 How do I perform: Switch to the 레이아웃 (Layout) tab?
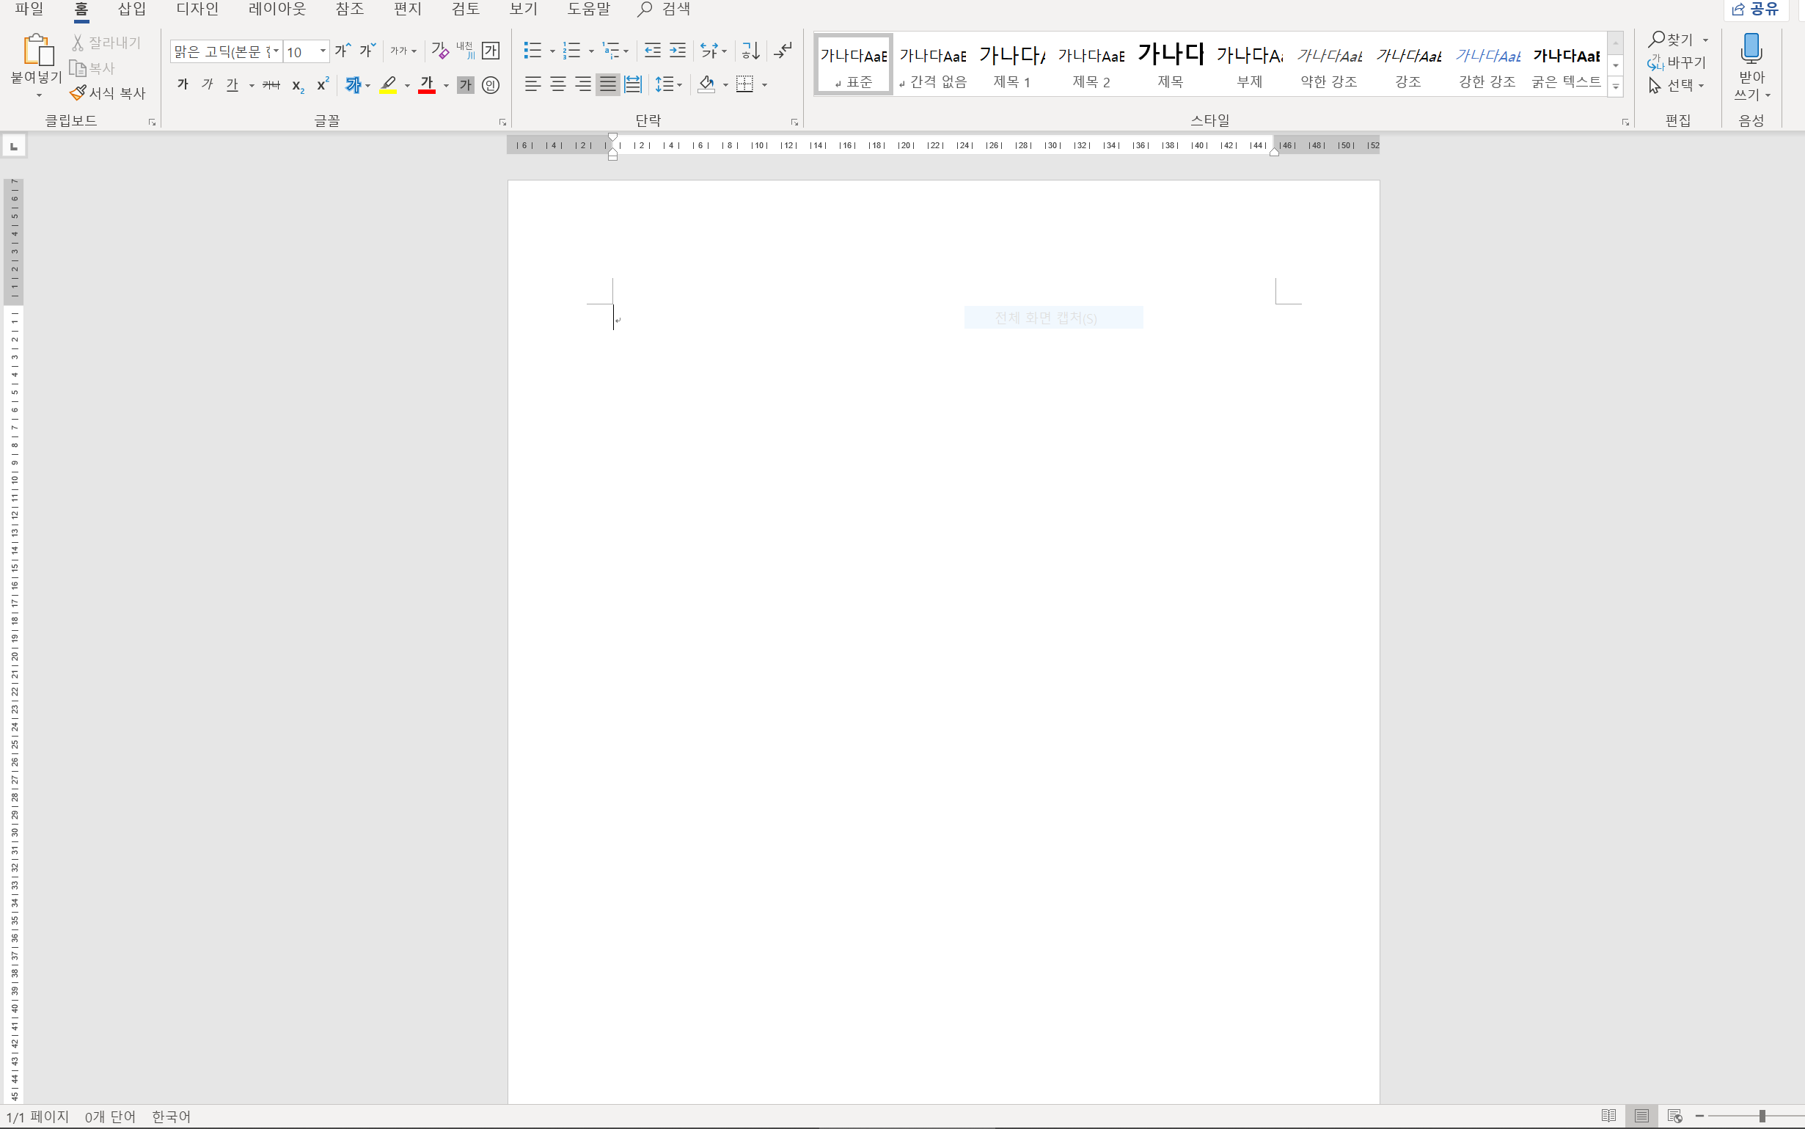(277, 9)
